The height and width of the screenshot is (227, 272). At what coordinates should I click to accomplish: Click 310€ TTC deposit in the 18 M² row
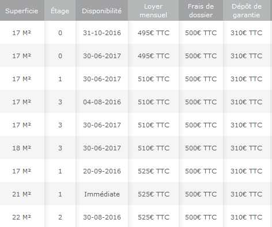point(247,148)
